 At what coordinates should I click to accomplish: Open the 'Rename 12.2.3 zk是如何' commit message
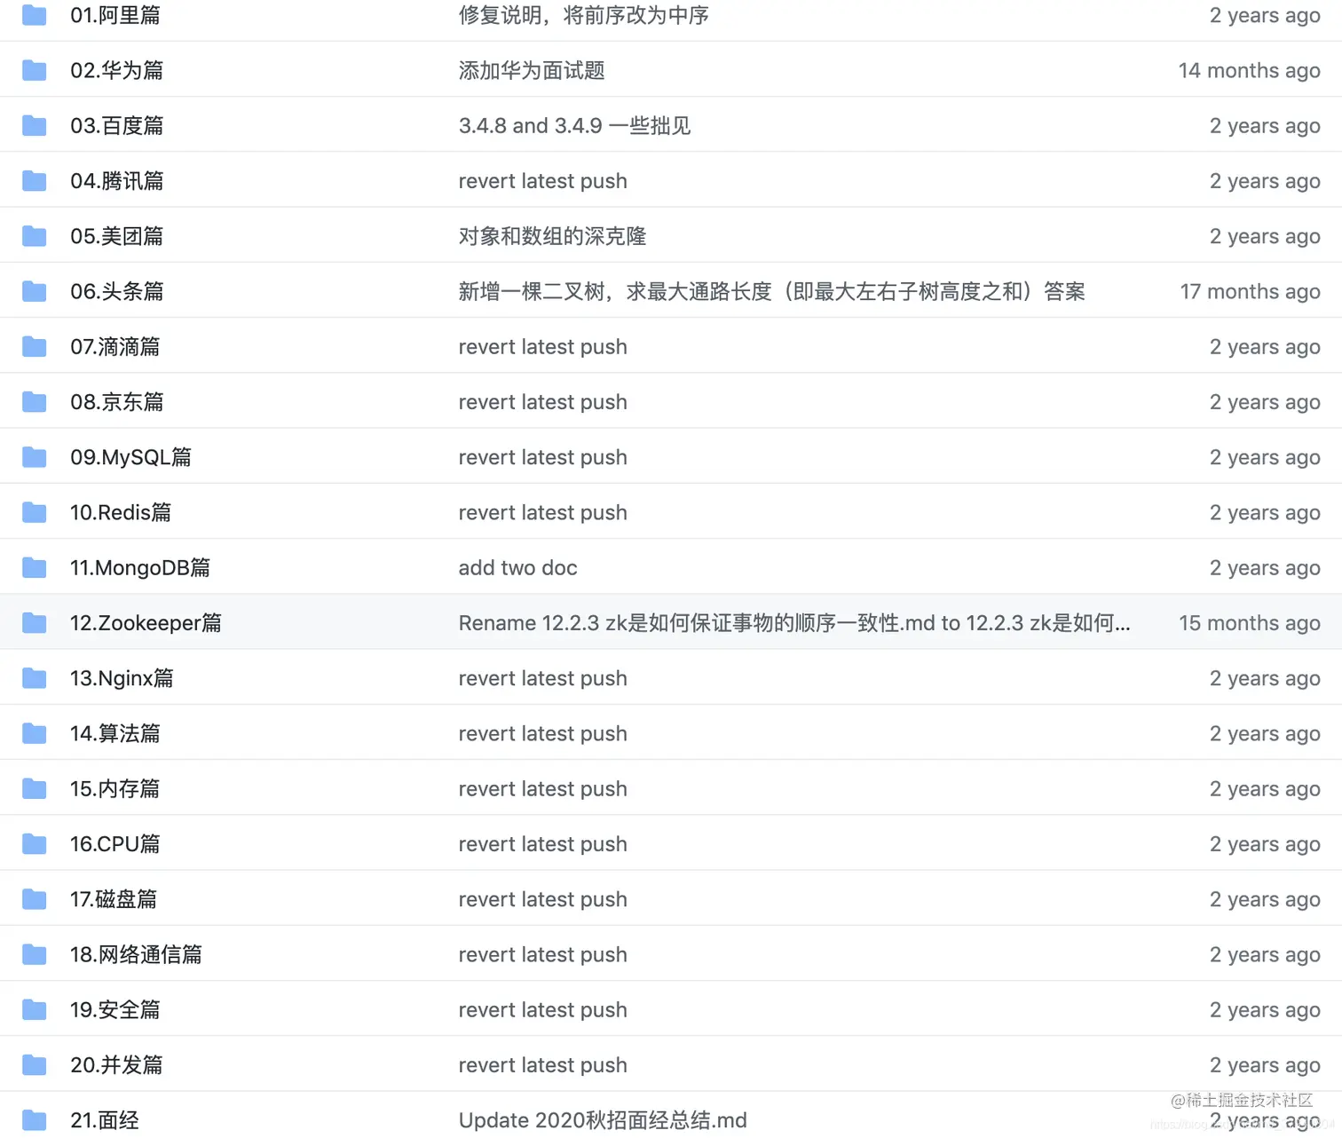tap(794, 623)
